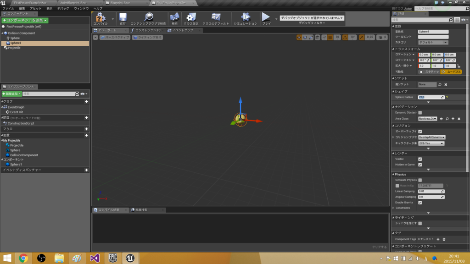Toggle the scale lock icon in Transform
Image resolution: width=470 pixels, height=264 pixels.
click(x=459, y=66)
